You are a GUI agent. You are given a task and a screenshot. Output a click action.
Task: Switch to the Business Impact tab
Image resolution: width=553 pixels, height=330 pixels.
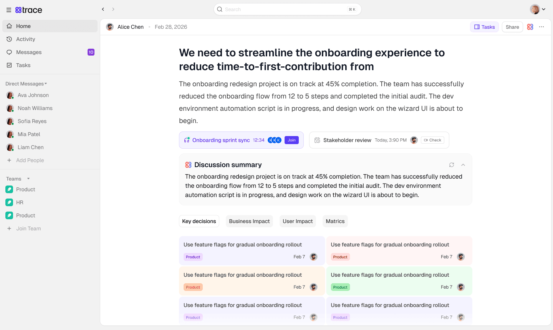249,221
